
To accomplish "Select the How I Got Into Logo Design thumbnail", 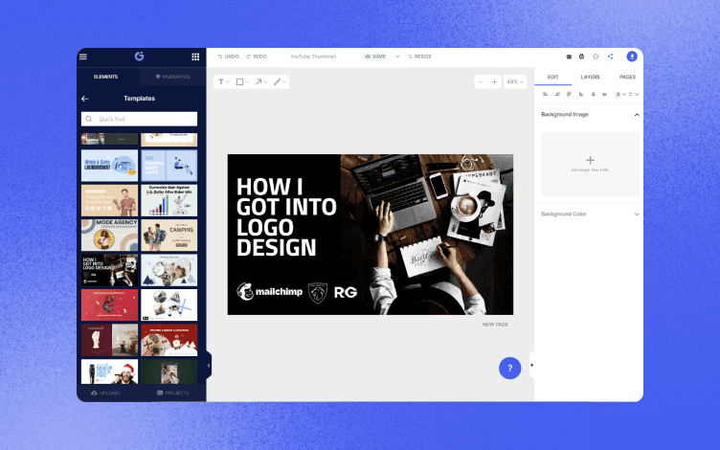I will pyautogui.click(x=109, y=270).
